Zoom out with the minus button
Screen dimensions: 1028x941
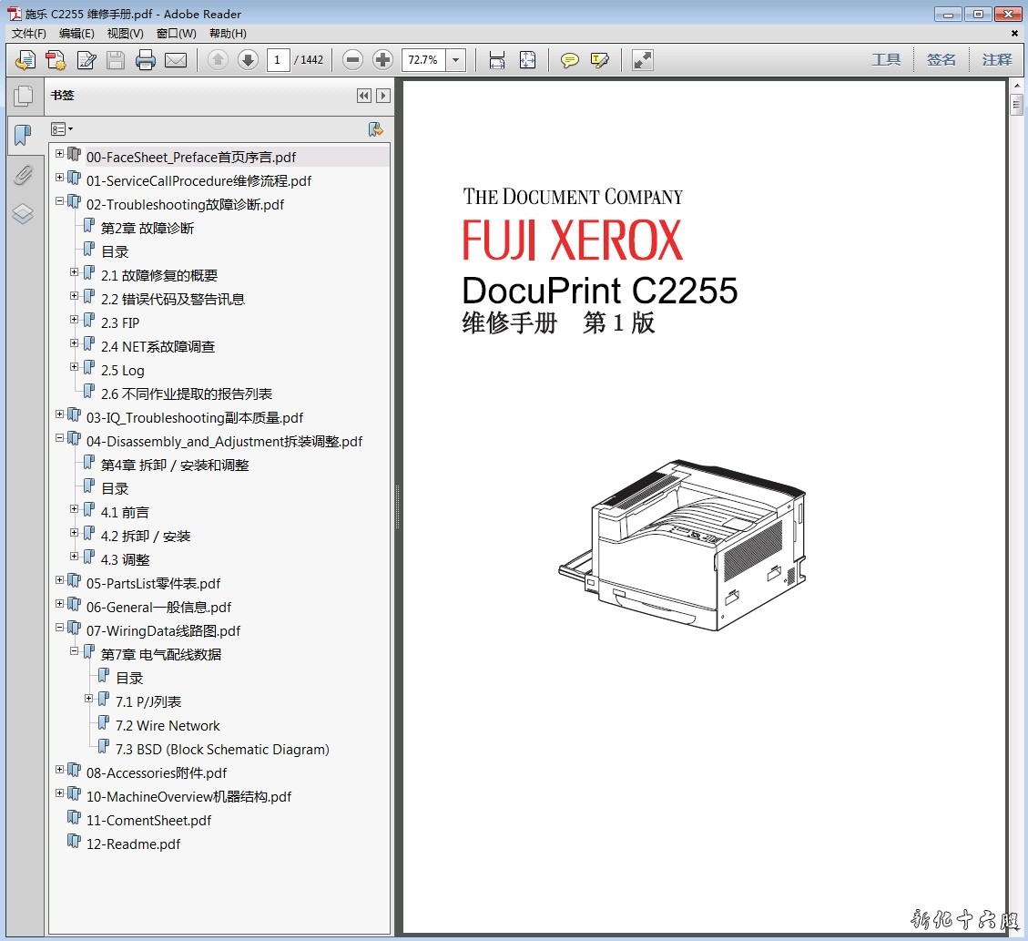point(353,60)
